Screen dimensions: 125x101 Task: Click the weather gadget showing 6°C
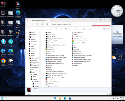[x=117, y=57]
